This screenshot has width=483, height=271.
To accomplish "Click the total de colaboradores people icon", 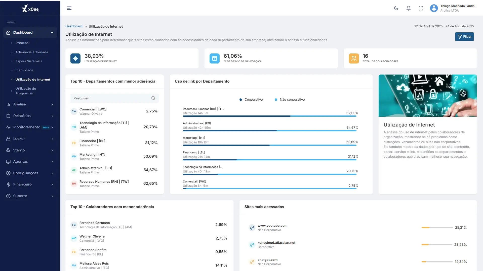I will tap(354, 58).
